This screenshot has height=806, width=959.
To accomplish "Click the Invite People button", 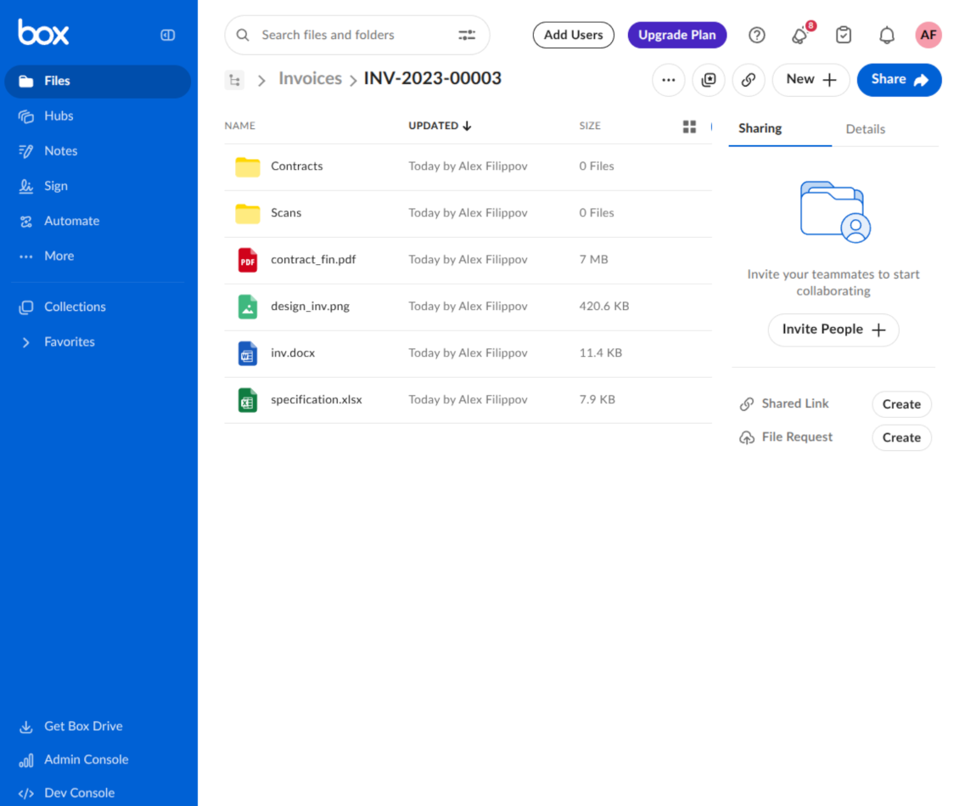I will (x=833, y=330).
